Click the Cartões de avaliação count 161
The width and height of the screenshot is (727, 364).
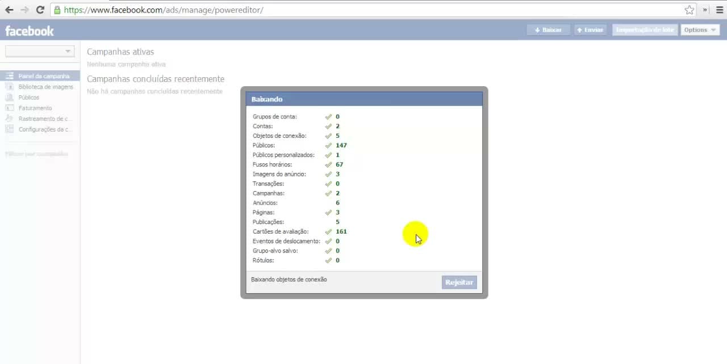341,232
